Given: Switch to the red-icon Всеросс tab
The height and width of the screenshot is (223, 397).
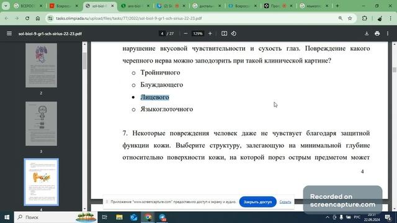Looking at the screenshot, I should (x=63, y=6).
